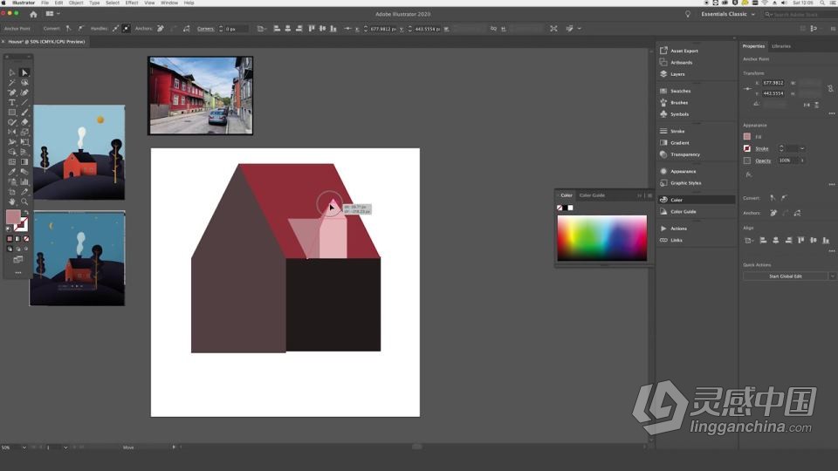Open the Window menu
The width and height of the screenshot is (838, 471).
pos(169,3)
